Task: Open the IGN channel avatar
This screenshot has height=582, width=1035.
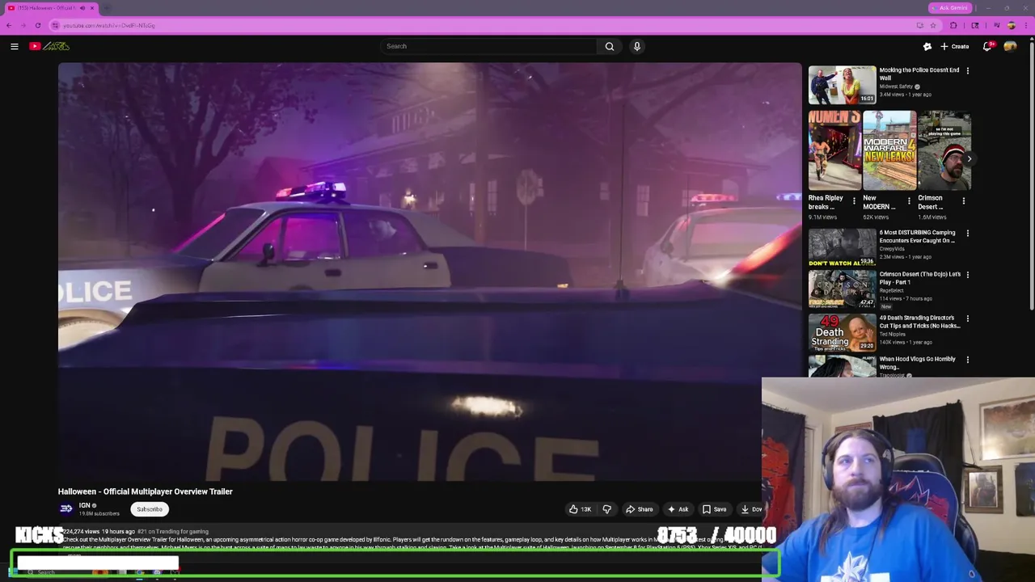Action: coord(66,508)
